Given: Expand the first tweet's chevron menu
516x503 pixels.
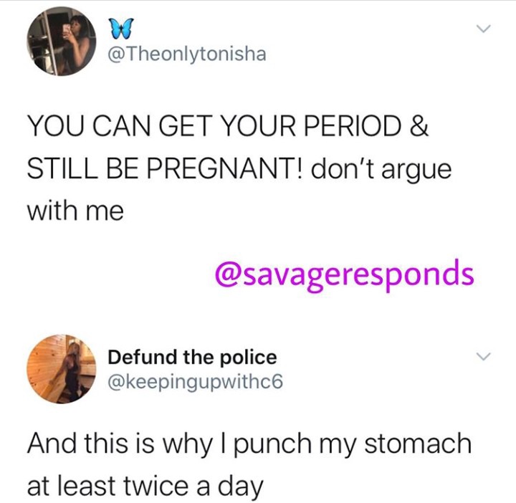Looking at the screenshot, I should pyautogui.click(x=484, y=29).
